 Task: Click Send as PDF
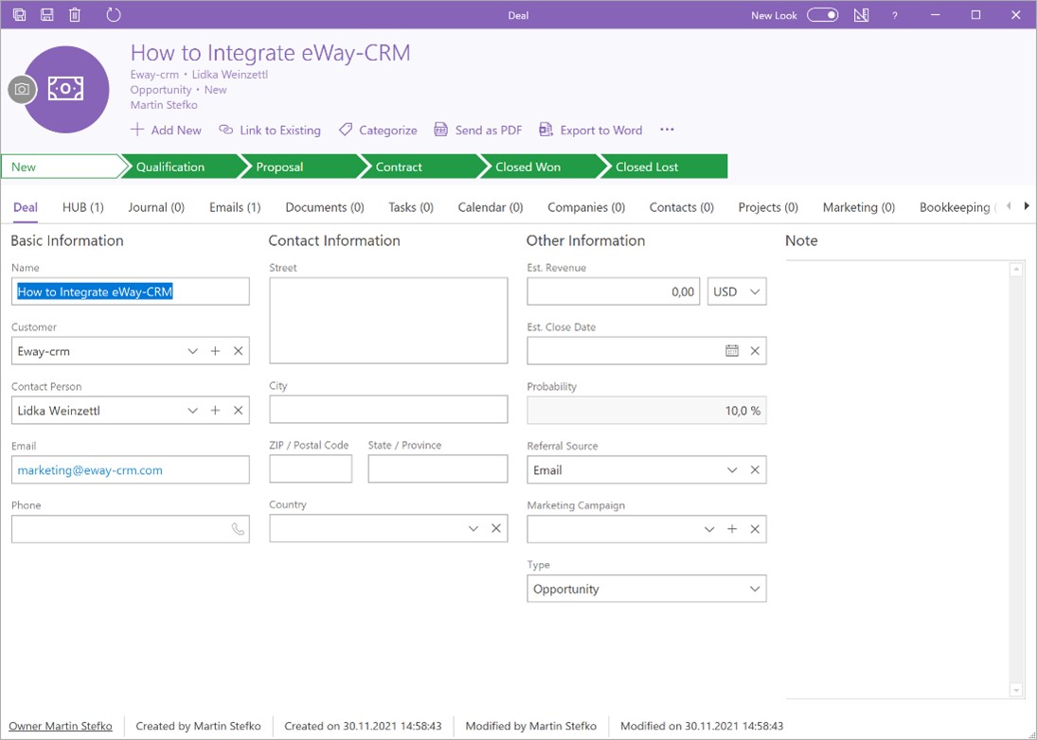click(x=477, y=131)
